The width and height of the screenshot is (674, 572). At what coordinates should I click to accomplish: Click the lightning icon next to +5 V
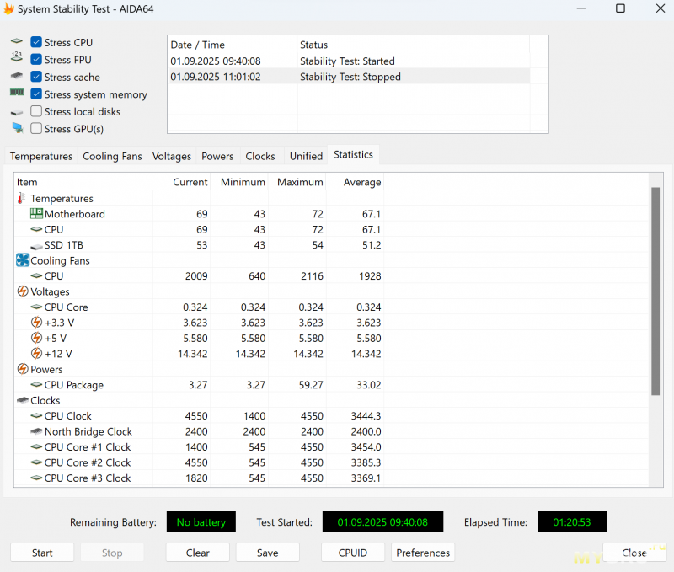point(36,338)
